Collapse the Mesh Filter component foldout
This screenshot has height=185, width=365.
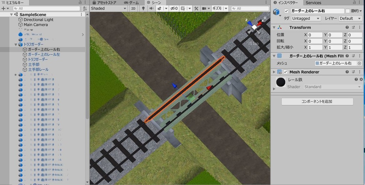(274, 56)
